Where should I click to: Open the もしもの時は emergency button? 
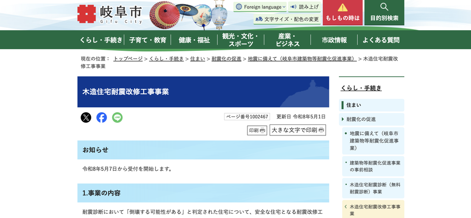[342, 12]
